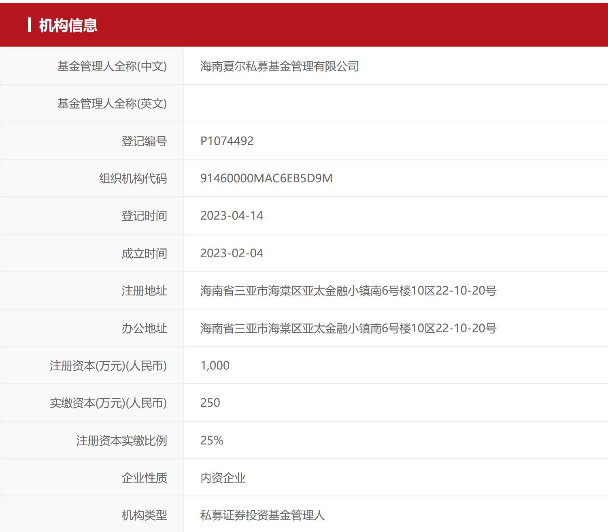608x532 pixels.
Task: Select the label 基金管理人全称(中文)
Action: click(112, 66)
